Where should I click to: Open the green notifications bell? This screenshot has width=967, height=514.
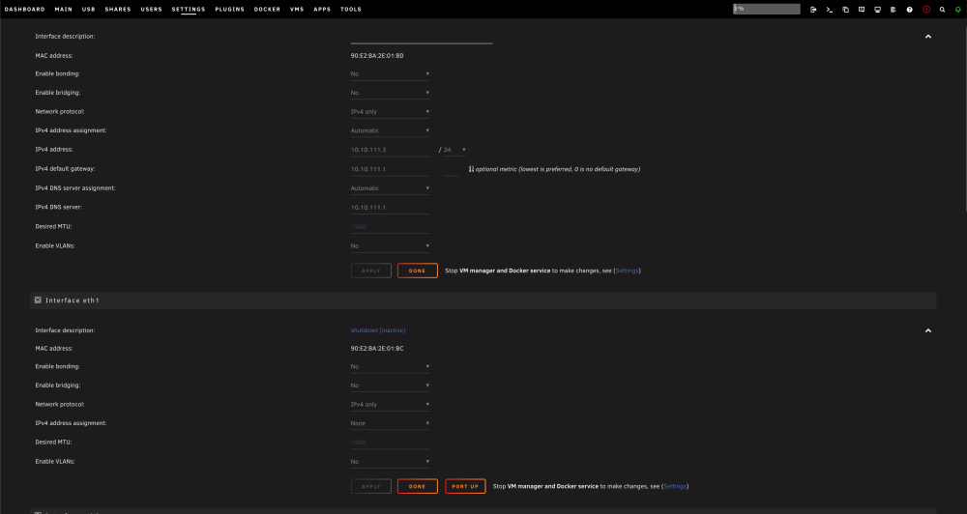[958, 10]
